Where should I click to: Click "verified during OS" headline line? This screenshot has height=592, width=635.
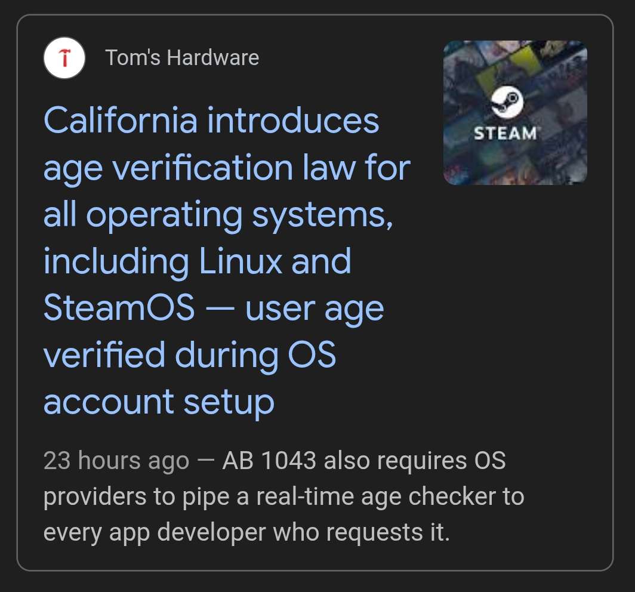[190, 356]
